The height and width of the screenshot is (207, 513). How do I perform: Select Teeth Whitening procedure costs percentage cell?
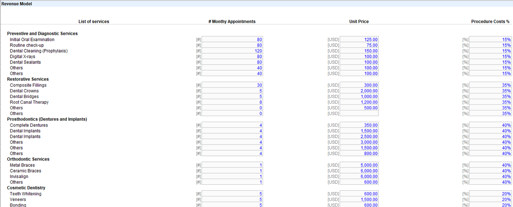coord(490,194)
